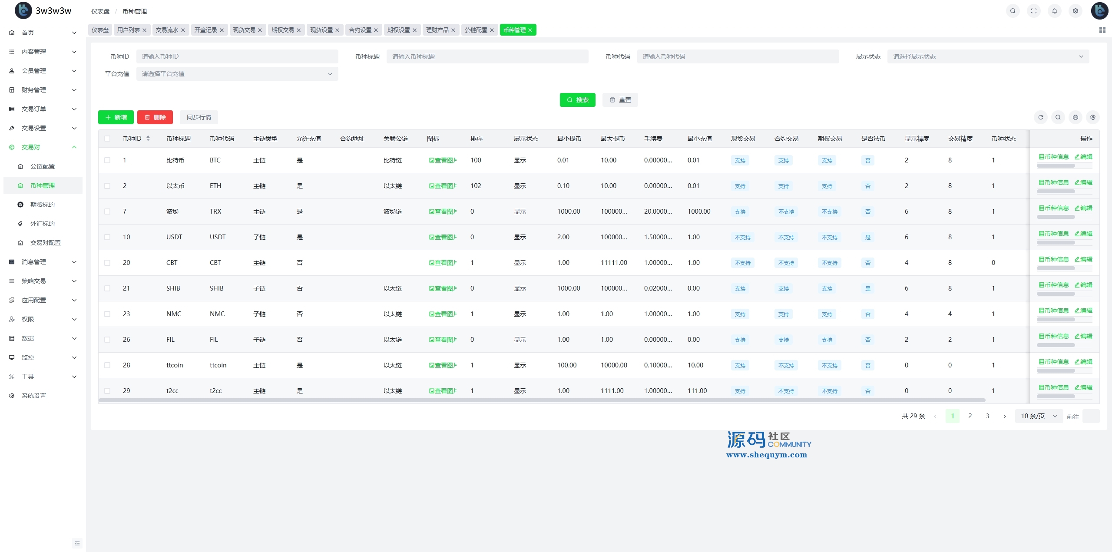Image resolution: width=1112 pixels, height=552 pixels.
Task: Open the tab grid menu icon
Action: (x=1102, y=30)
